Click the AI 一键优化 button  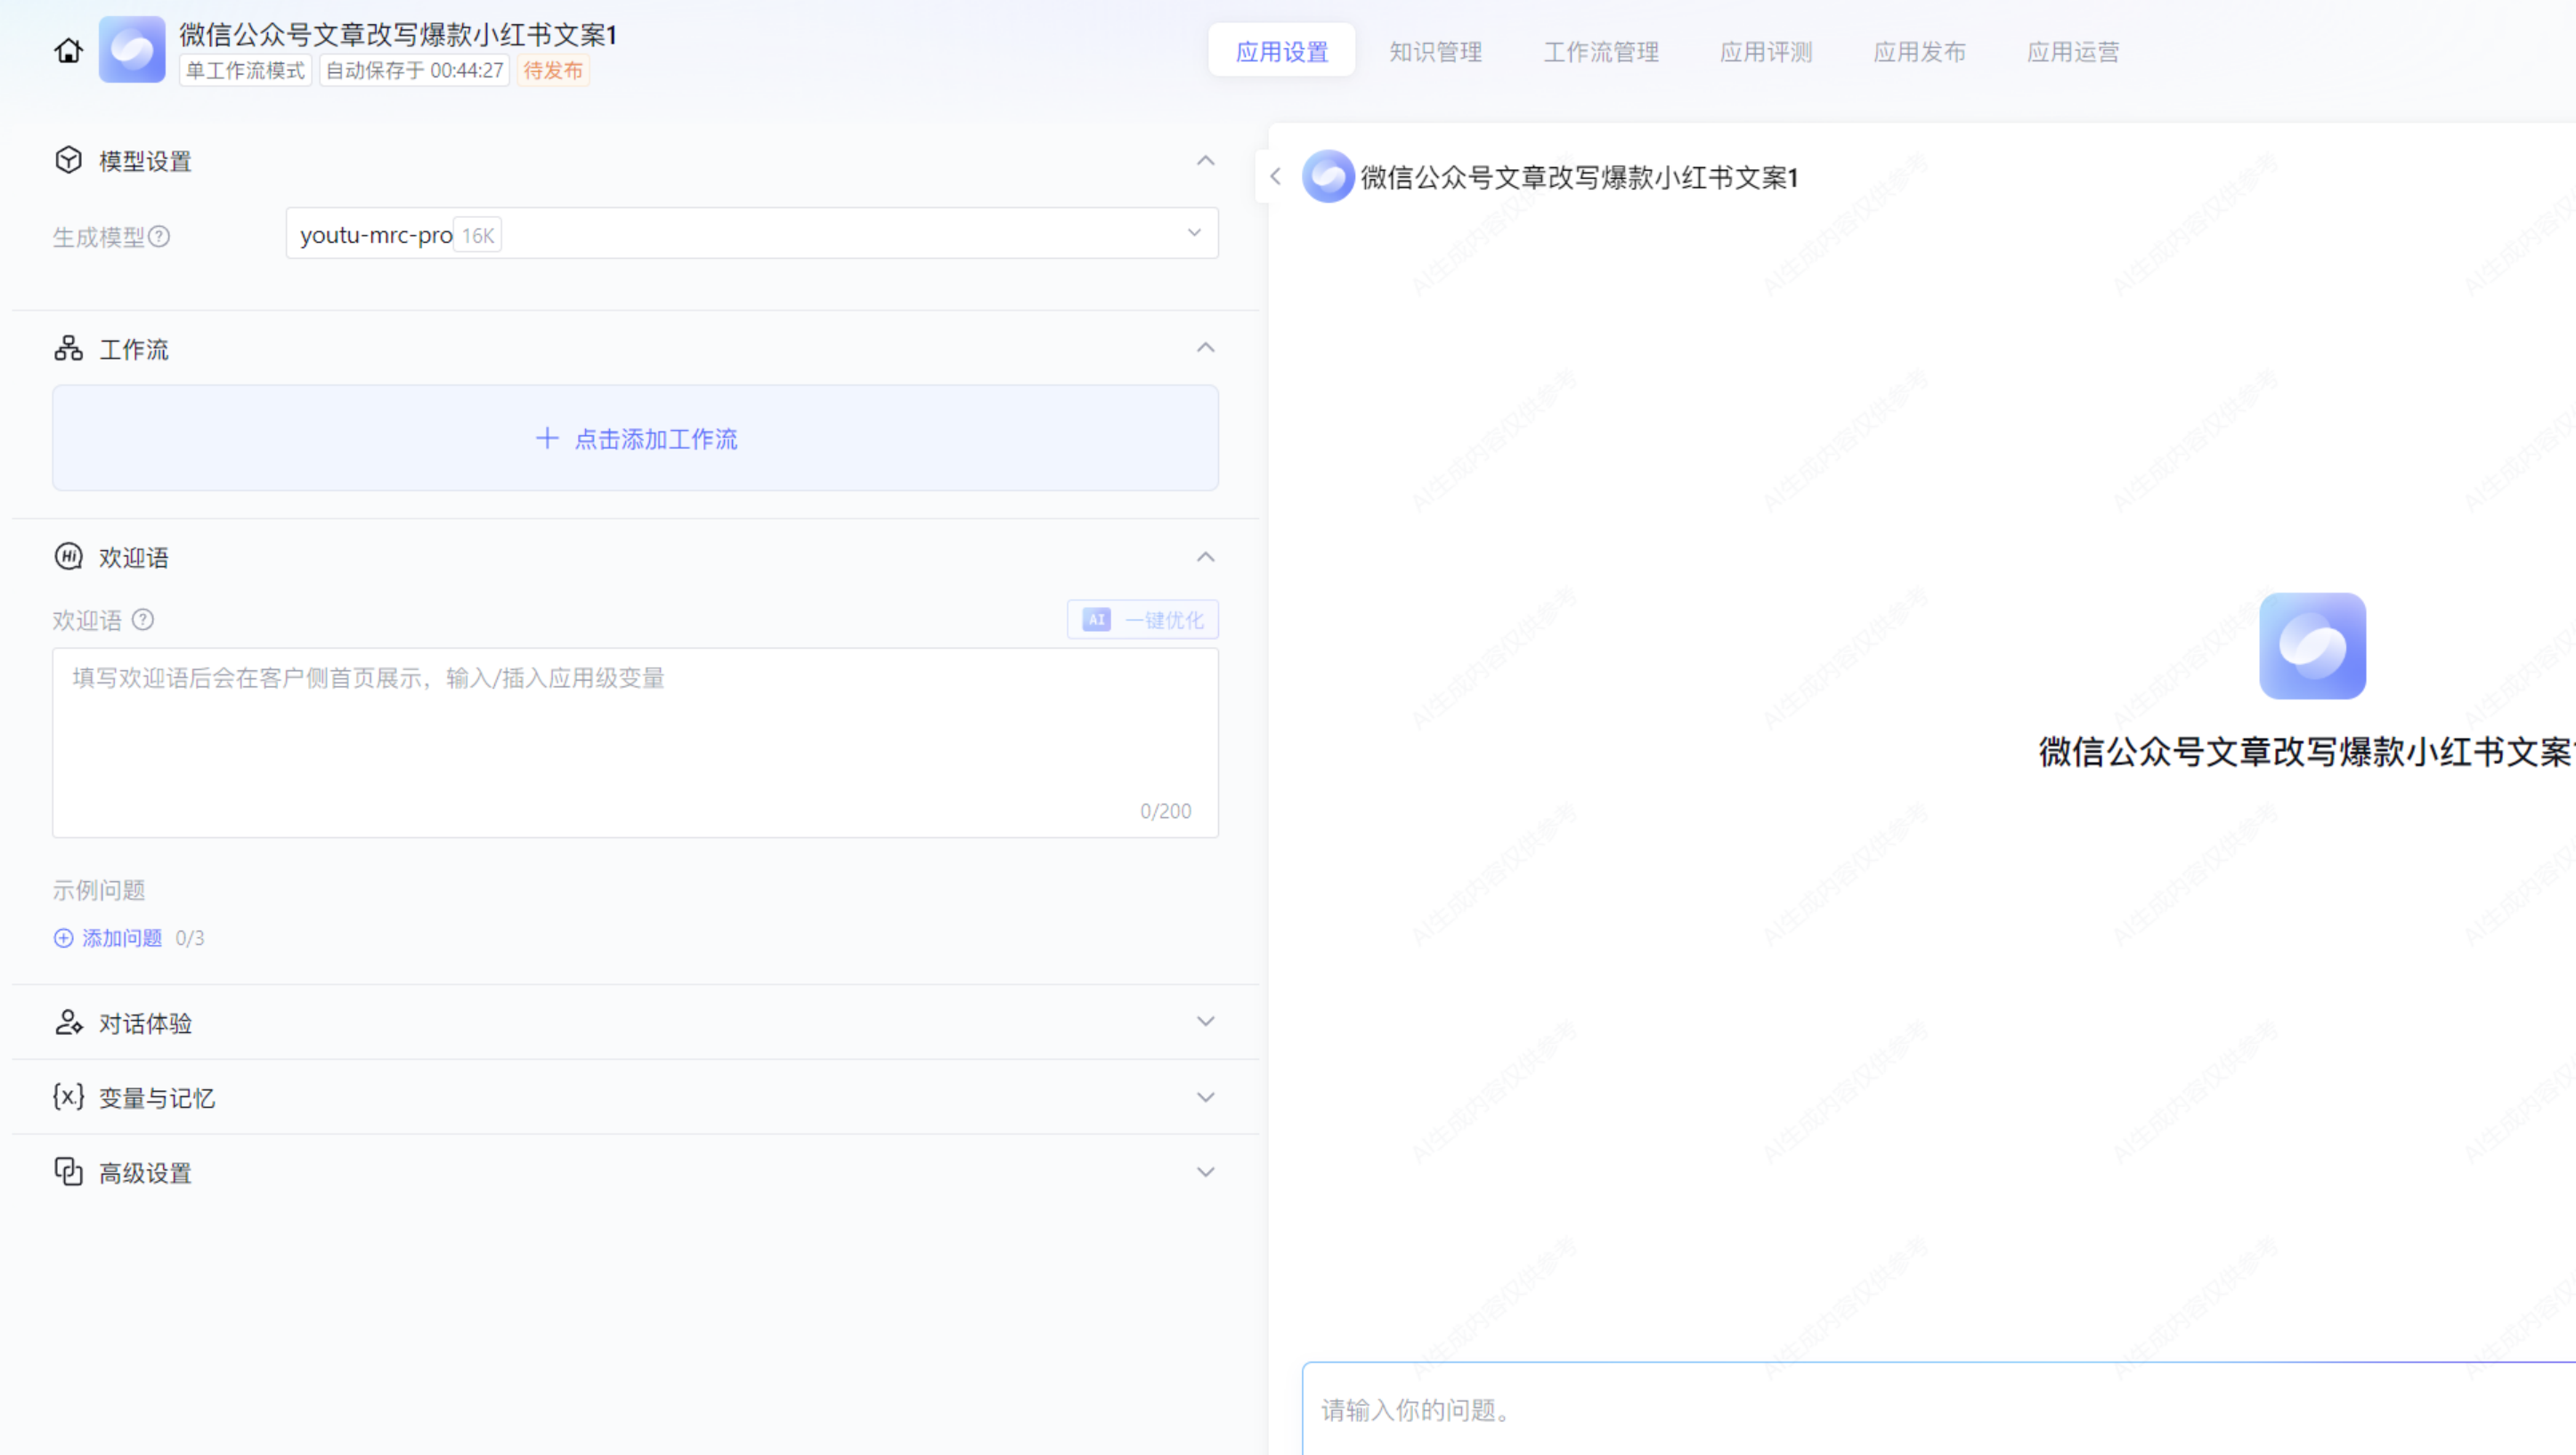coord(1142,619)
